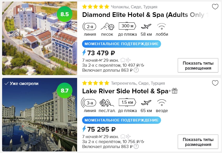Click the lobby Wi-Fi icon for Diamond Elite
Viewport: 222px width, 153px height.
click(x=162, y=26)
